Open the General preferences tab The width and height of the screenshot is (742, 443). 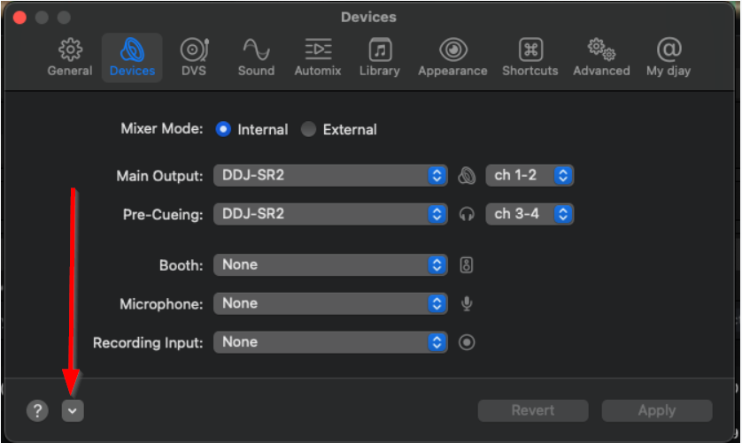(70, 57)
